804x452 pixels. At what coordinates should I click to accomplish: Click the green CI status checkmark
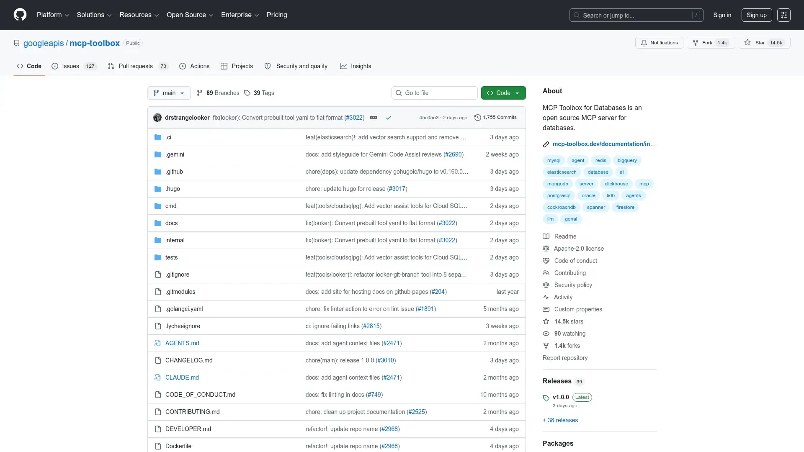pyautogui.click(x=389, y=118)
